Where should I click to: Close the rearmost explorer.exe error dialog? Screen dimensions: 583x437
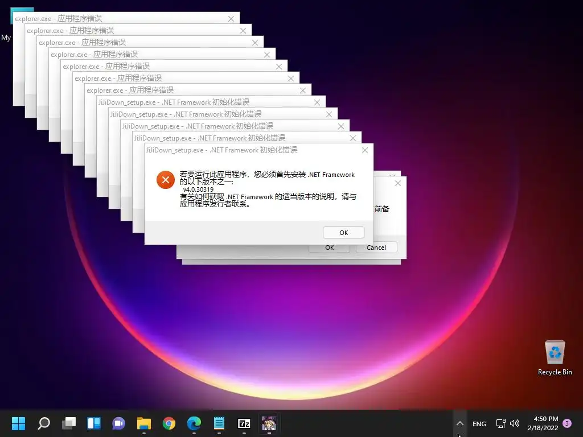click(x=231, y=19)
